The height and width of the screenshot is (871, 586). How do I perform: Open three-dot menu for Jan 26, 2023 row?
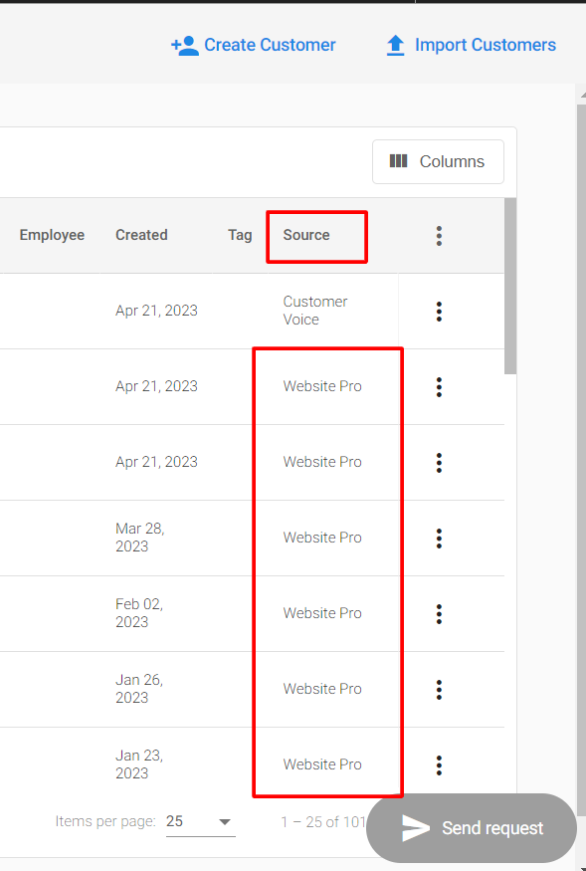tap(439, 690)
